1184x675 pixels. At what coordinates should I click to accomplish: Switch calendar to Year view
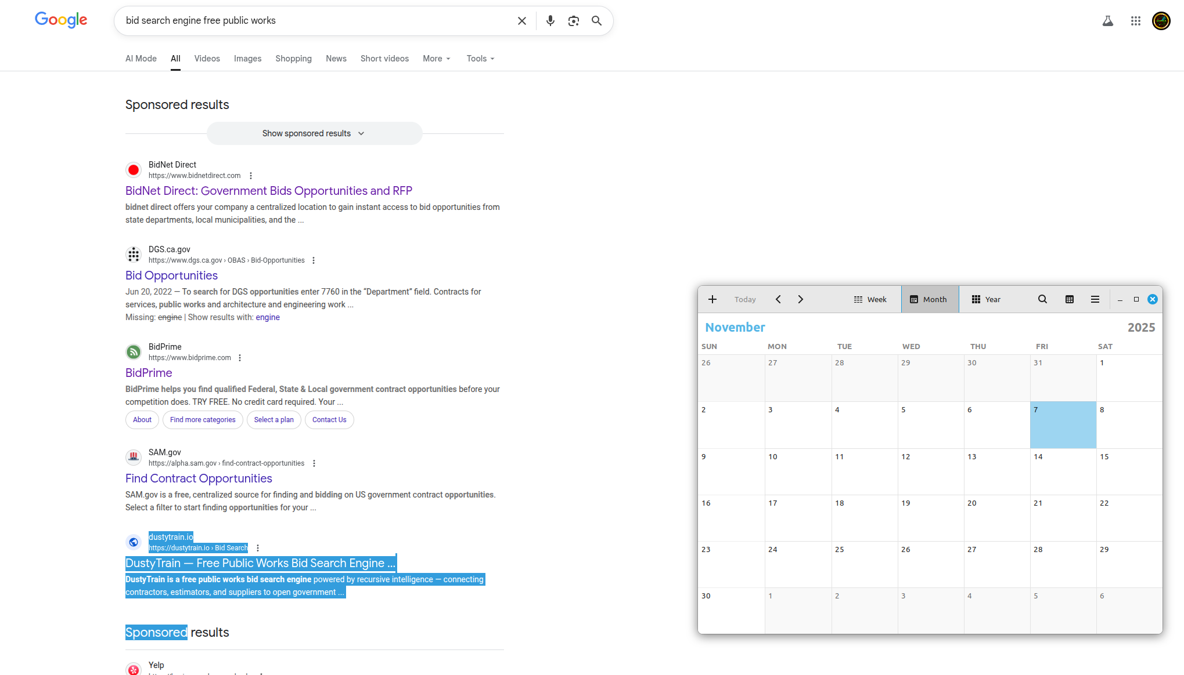tap(986, 299)
